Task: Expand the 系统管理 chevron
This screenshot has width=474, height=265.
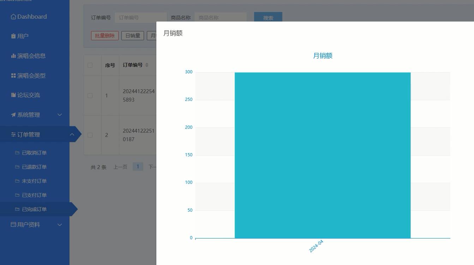Action: (x=60, y=115)
